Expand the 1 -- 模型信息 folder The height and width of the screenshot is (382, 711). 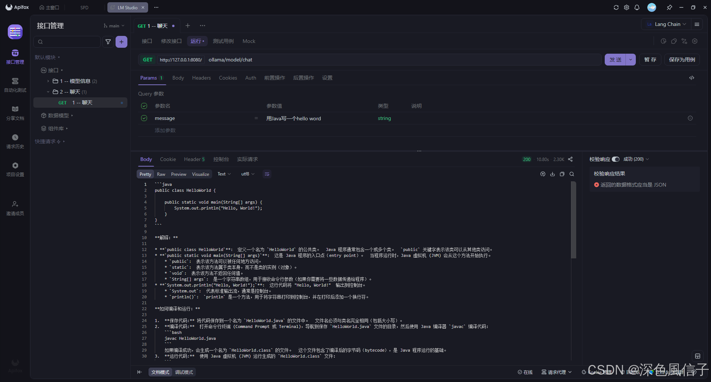pyautogui.click(x=48, y=81)
